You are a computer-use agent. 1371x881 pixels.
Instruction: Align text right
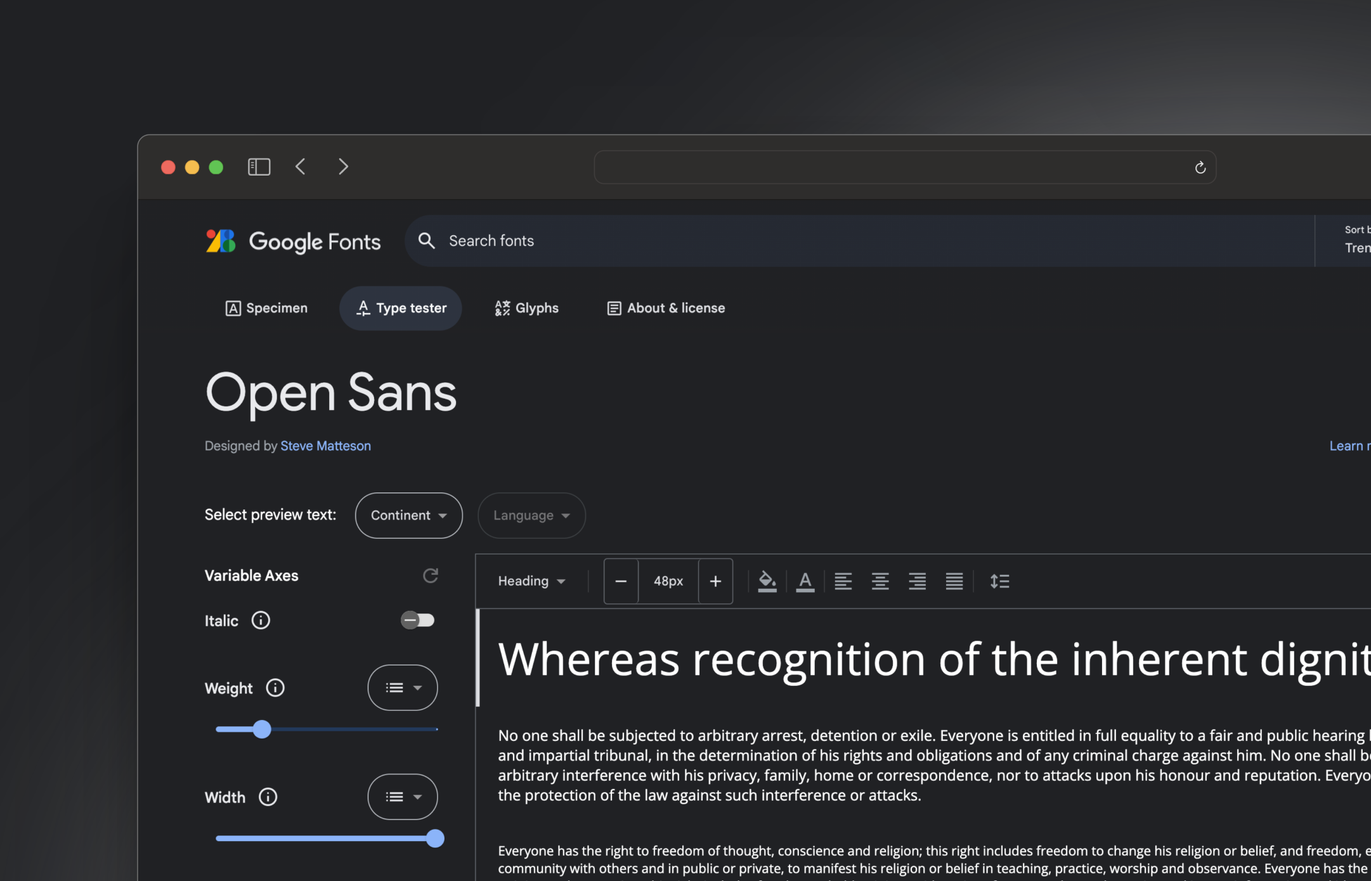click(x=917, y=581)
